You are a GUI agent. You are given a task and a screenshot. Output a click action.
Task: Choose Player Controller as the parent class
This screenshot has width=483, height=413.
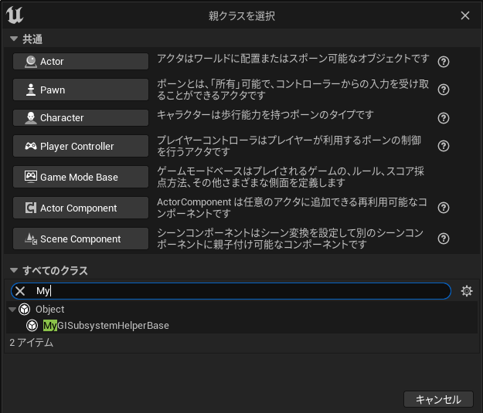pyautogui.click(x=80, y=146)
